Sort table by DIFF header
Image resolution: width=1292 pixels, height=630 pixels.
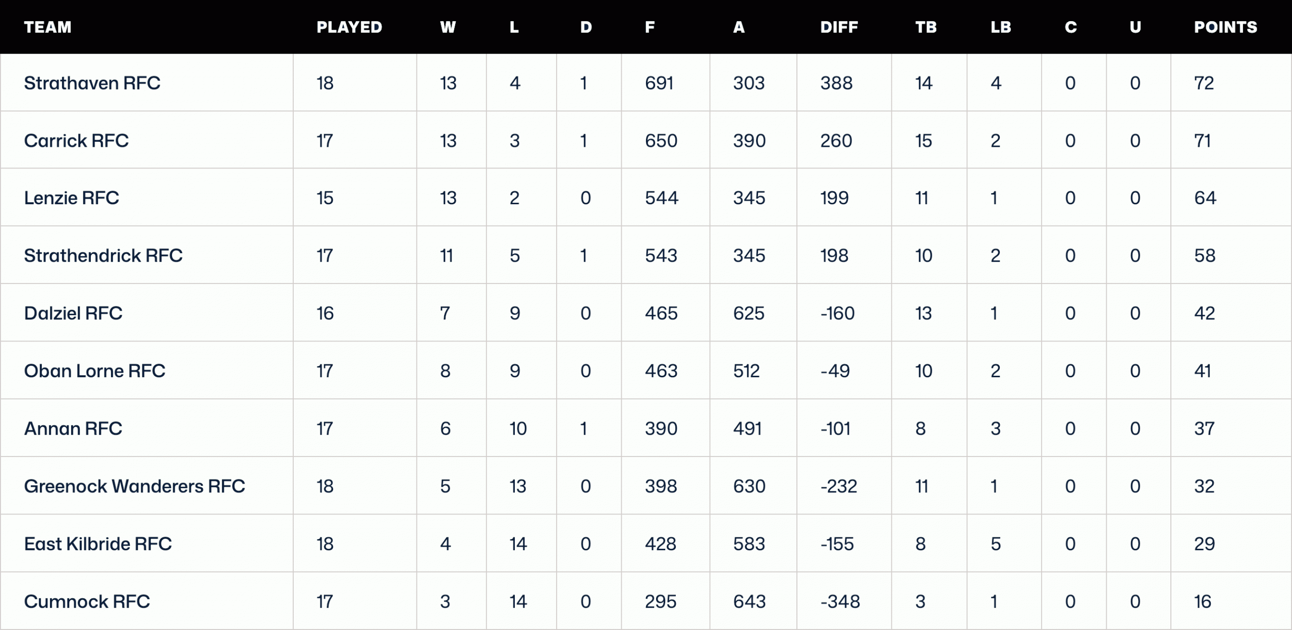(x=839, y=27)
